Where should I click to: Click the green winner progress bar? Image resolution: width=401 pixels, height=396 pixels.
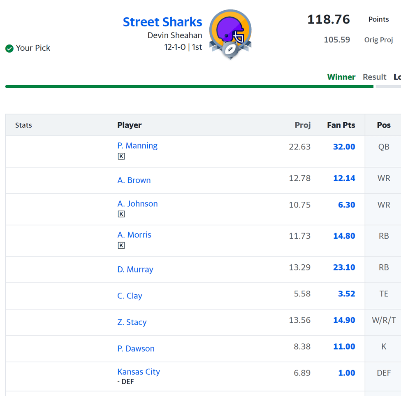(189, 86)
